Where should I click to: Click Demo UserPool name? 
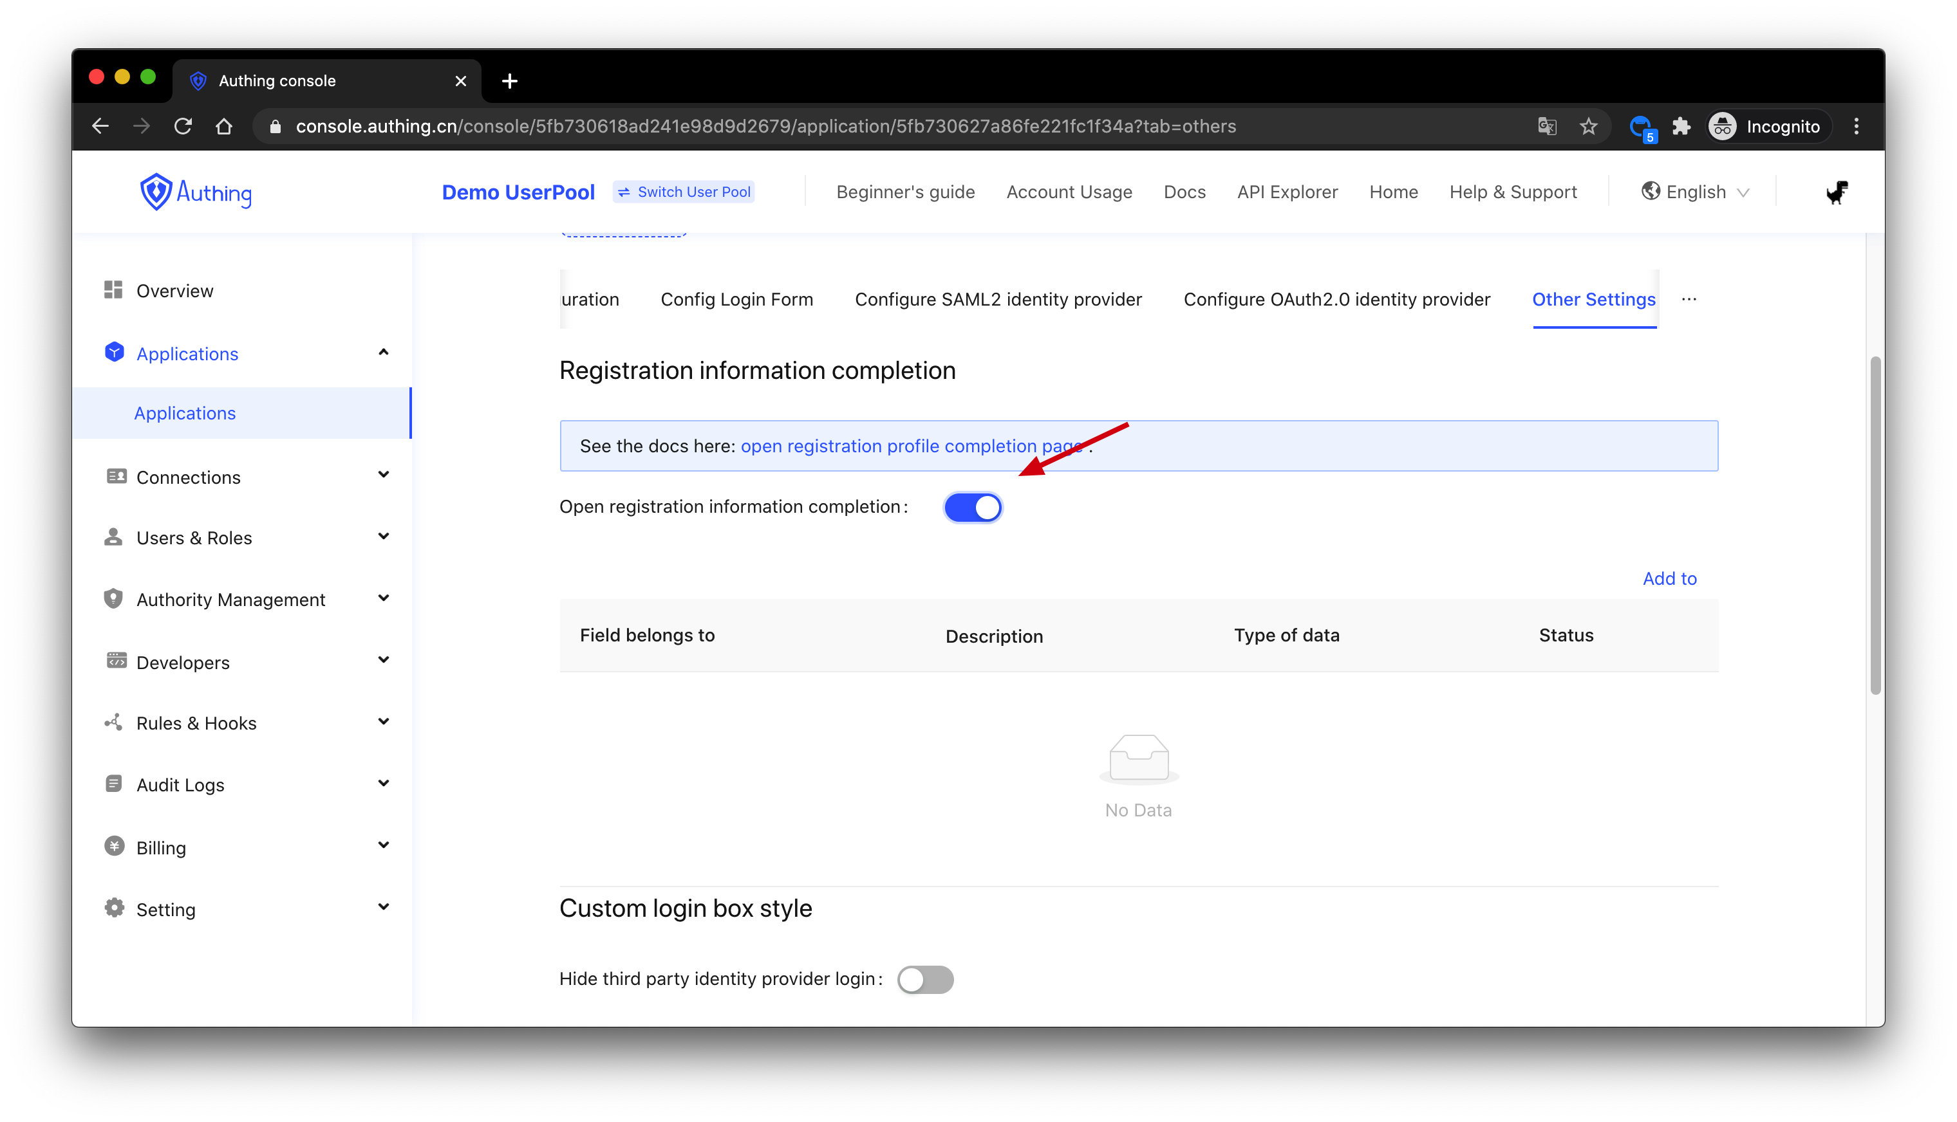tap(518, 192)
